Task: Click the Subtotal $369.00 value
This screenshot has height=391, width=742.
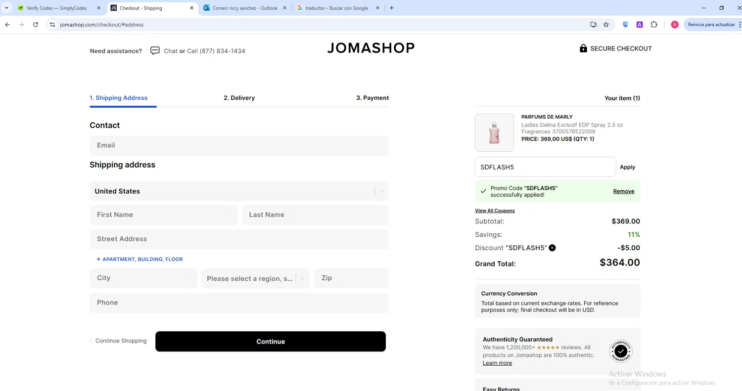Action: point(626,221)
